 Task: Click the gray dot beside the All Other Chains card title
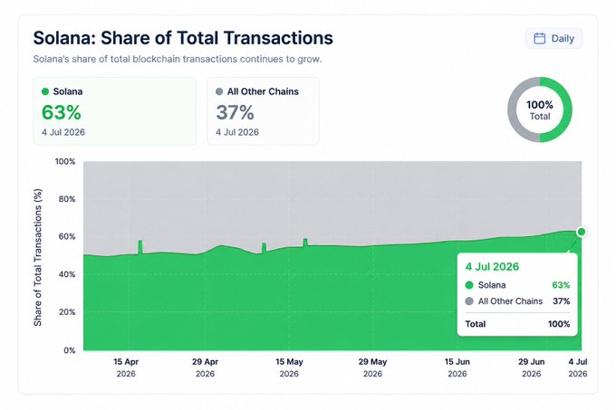click(x=219, y=91)
